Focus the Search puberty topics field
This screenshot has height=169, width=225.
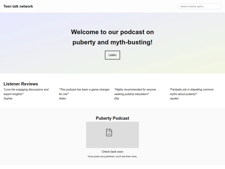coord(200,6)
